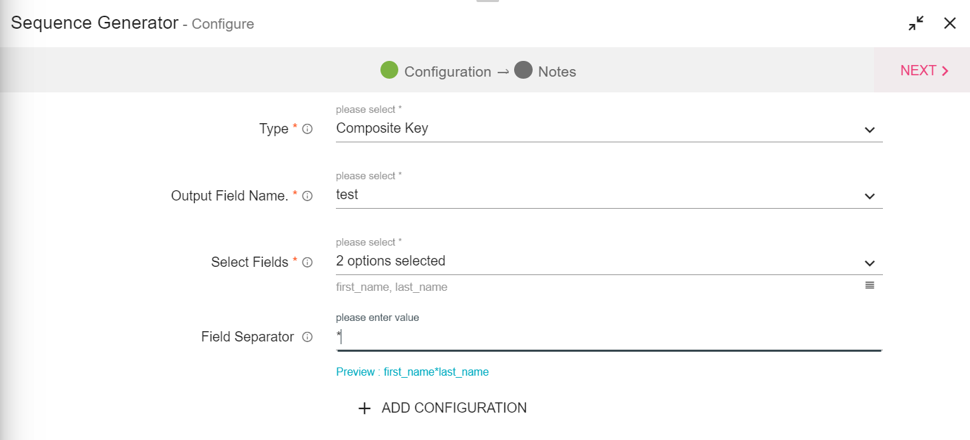Shrink the dialog with the collapse arrows icon
Screen dimensions: 970x440
point(916,23)
